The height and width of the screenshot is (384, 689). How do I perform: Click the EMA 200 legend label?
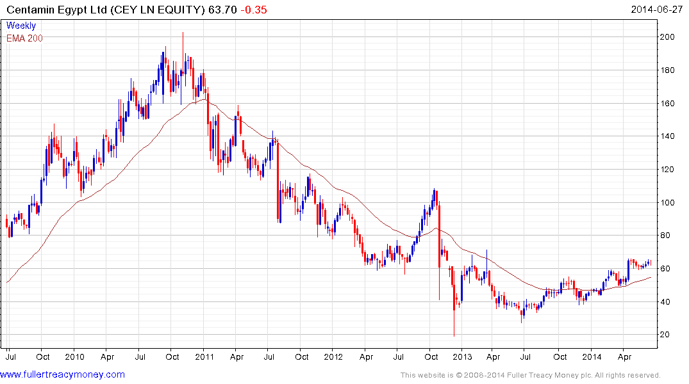click(x=24, y=38)
